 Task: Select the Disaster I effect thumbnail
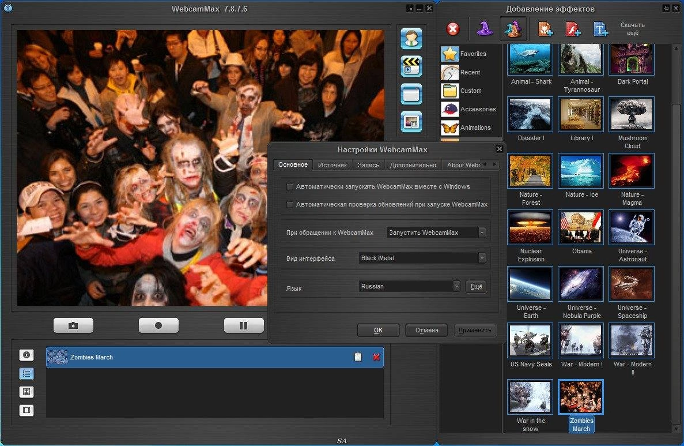pyautogui.click(x=530, y=114)
